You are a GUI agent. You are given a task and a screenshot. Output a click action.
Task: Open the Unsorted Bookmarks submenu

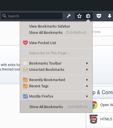[56, 69]
